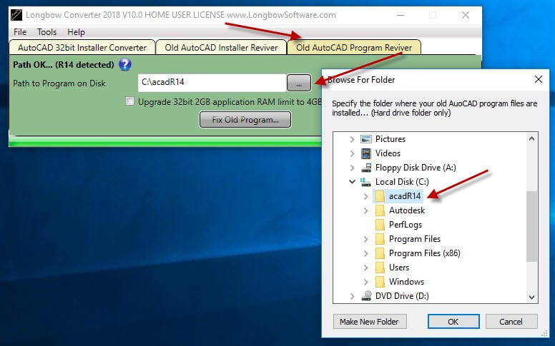Click the folder tree scrollbar thumb
The width and height of the screenshot is (555, 346).
coord(531,226)
